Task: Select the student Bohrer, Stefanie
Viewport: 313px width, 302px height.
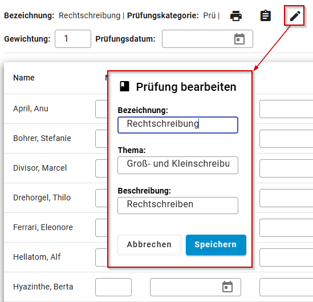Action: click(x=42, y=138)
